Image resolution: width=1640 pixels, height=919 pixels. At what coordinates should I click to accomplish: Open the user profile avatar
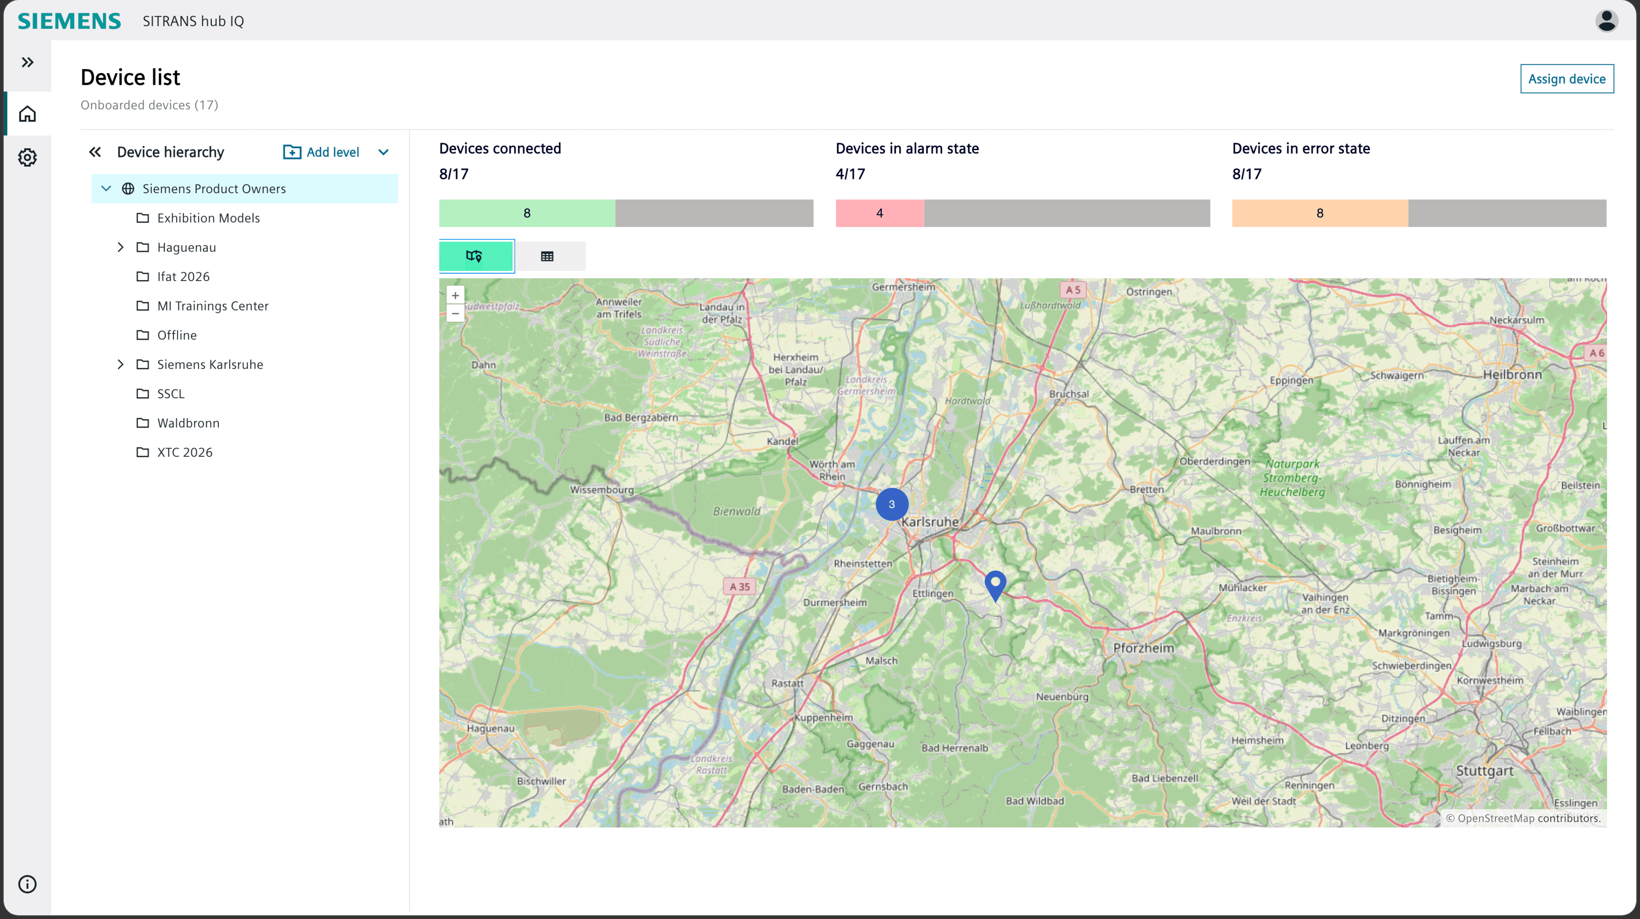coord(1606,21)
